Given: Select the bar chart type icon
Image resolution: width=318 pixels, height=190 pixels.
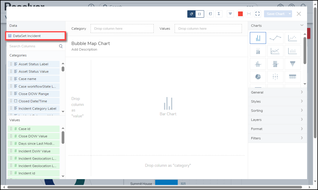Looking at the screenshot, I should (x=258, y=38).
